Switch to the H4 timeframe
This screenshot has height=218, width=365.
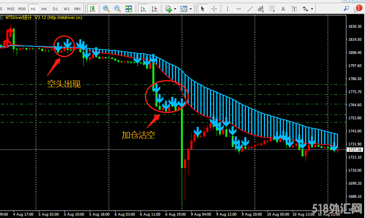44,9
